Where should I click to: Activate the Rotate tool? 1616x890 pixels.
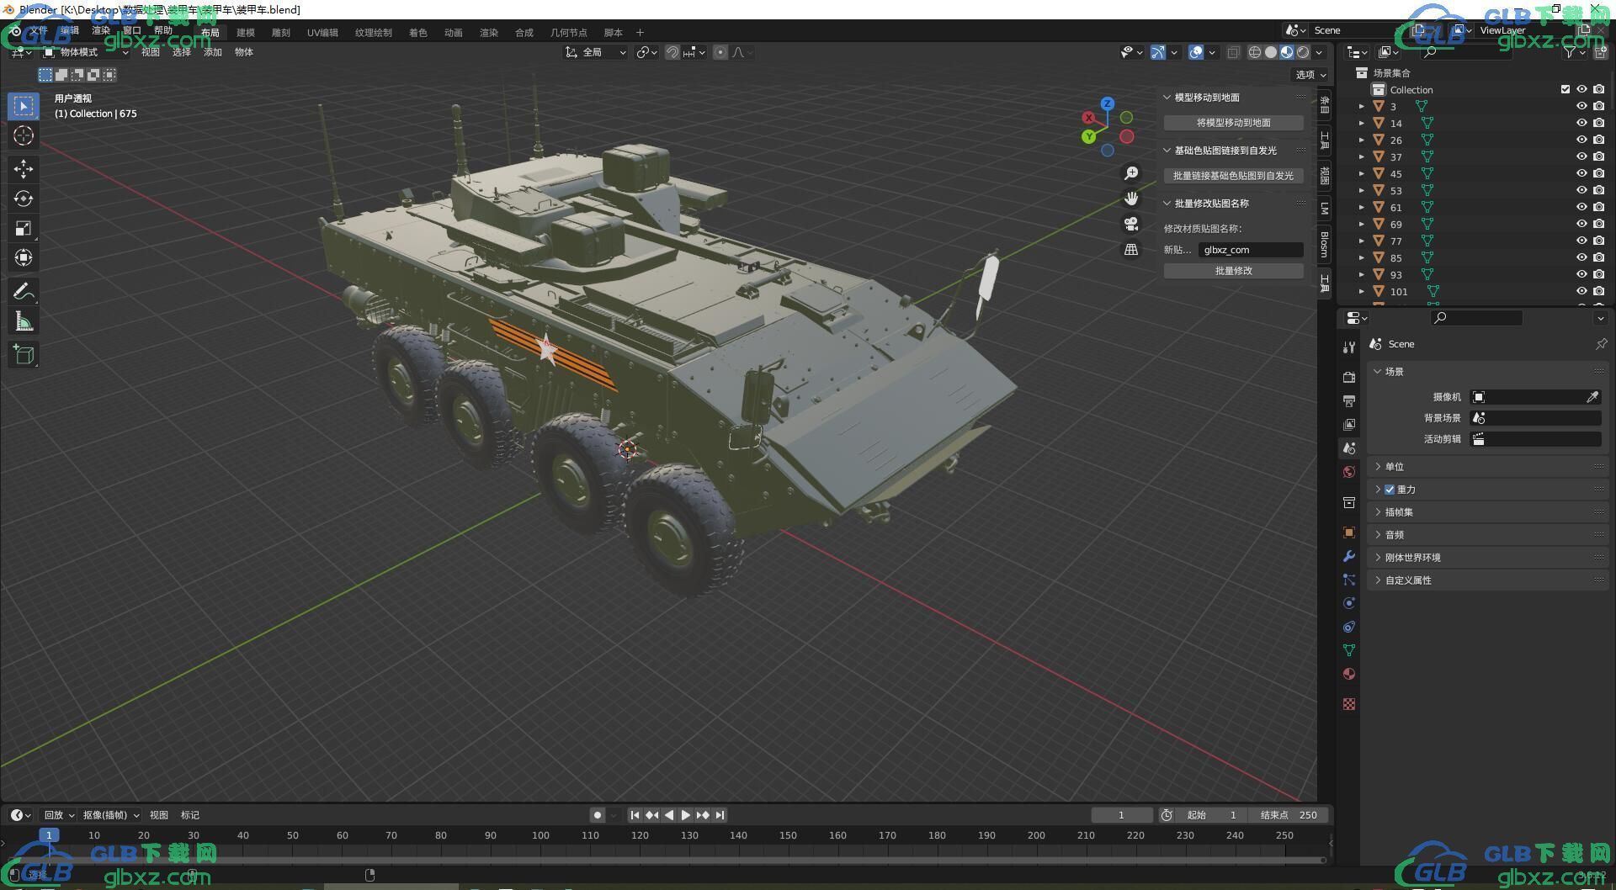[x=24, y=199]
